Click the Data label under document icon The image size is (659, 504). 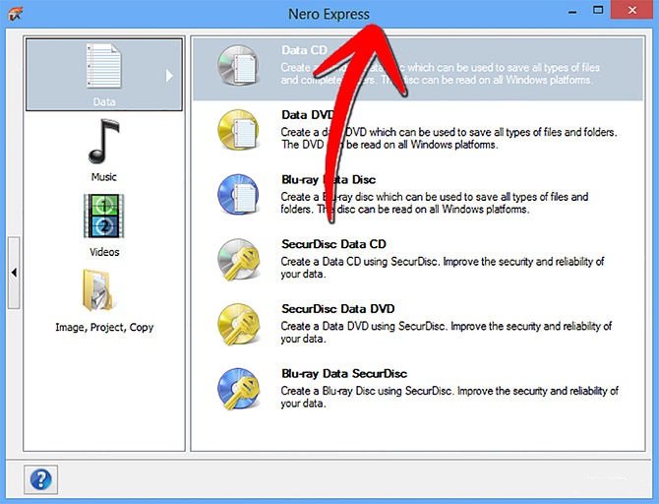104,101
